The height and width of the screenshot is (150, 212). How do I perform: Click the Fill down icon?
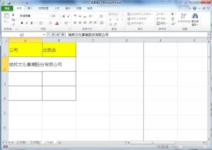173,19
